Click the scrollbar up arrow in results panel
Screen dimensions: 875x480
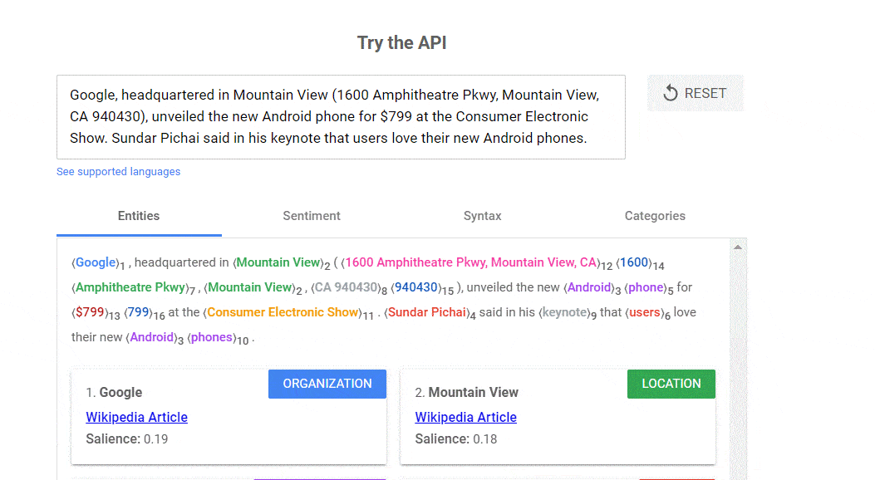(x=738, y=245)
